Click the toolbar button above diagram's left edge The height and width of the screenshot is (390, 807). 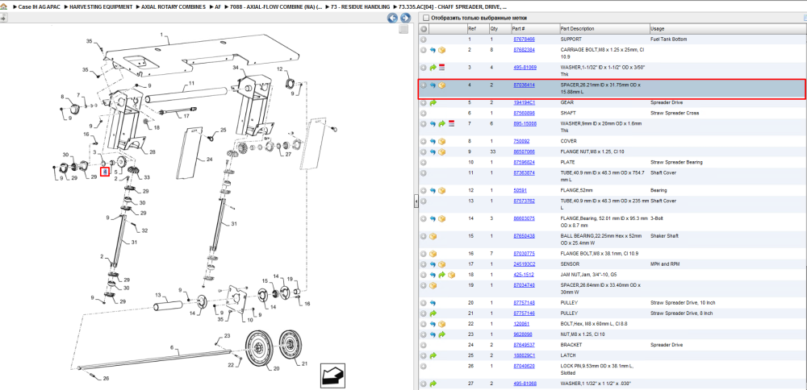coord(3,18)
